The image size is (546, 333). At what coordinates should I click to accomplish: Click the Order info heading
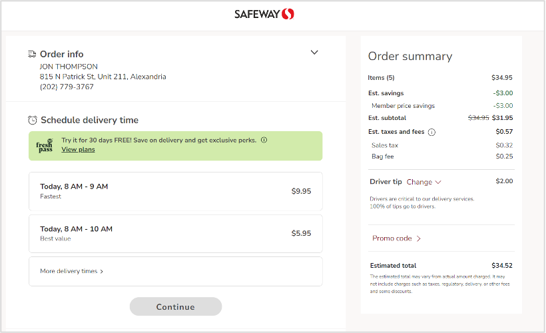click(61, 54)
